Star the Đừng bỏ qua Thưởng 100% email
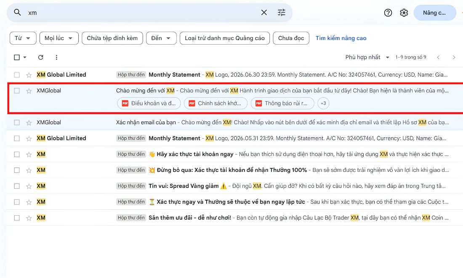463x278 pixels. [x=29, y=171]
